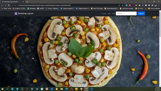Image resolution: width=161 pixels, height=91 pixels.
Task: Open the first 'graphic designer' LinkedIn bookmark
Action: (67, 8)
